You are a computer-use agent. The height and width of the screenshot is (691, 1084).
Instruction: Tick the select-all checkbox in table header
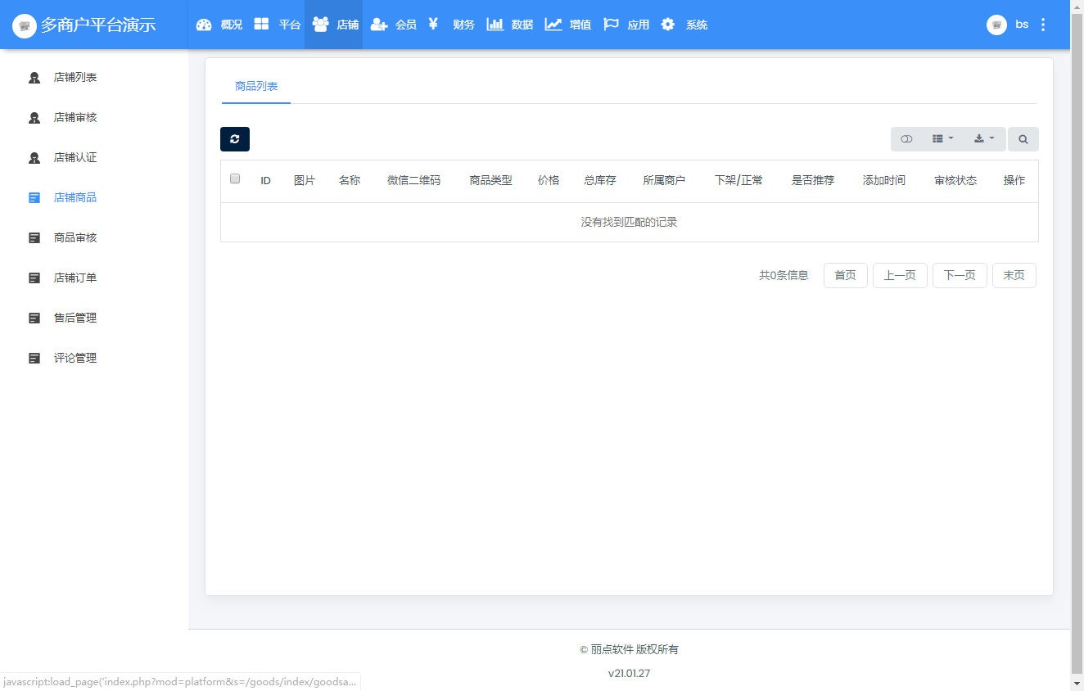pyautogui.click(x=235, y=178)
